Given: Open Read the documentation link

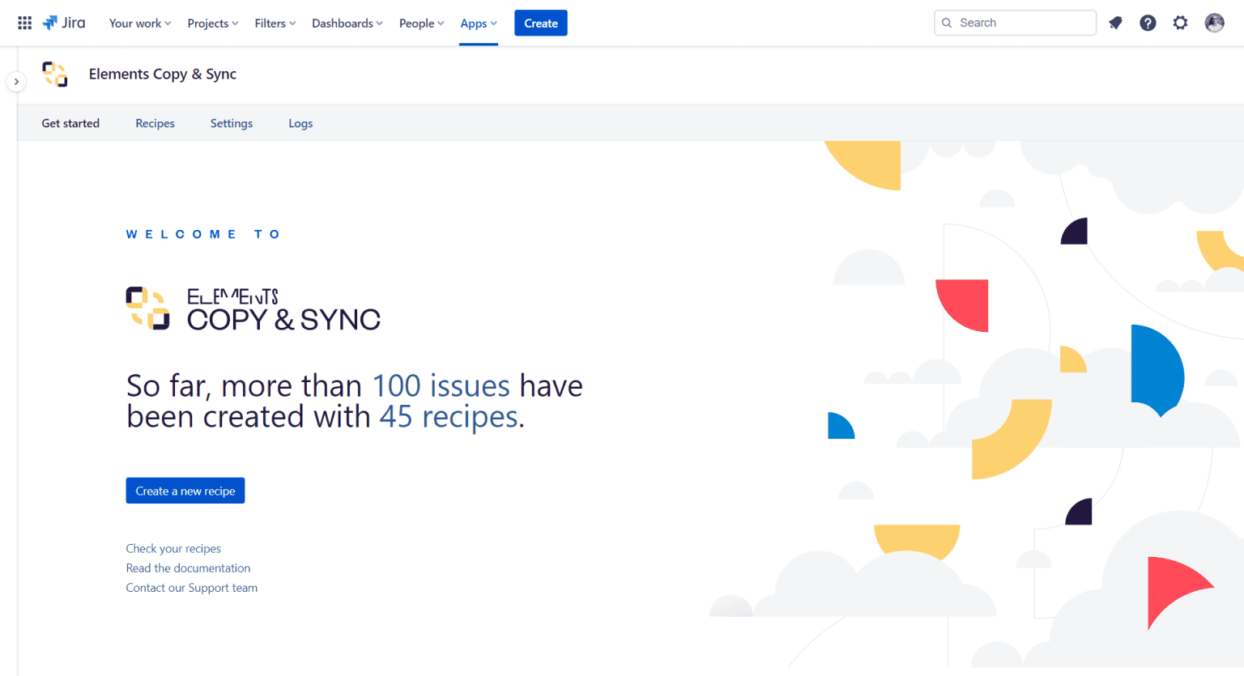Looking at the screenshot, I should [x=188, y=568].
